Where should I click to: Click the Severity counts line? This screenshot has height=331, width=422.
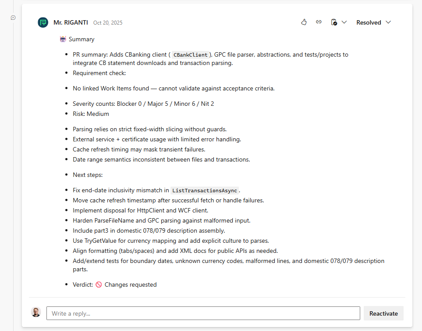click(143, 104)
